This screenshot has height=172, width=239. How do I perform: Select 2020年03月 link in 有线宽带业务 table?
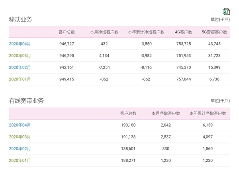(20, 137)
